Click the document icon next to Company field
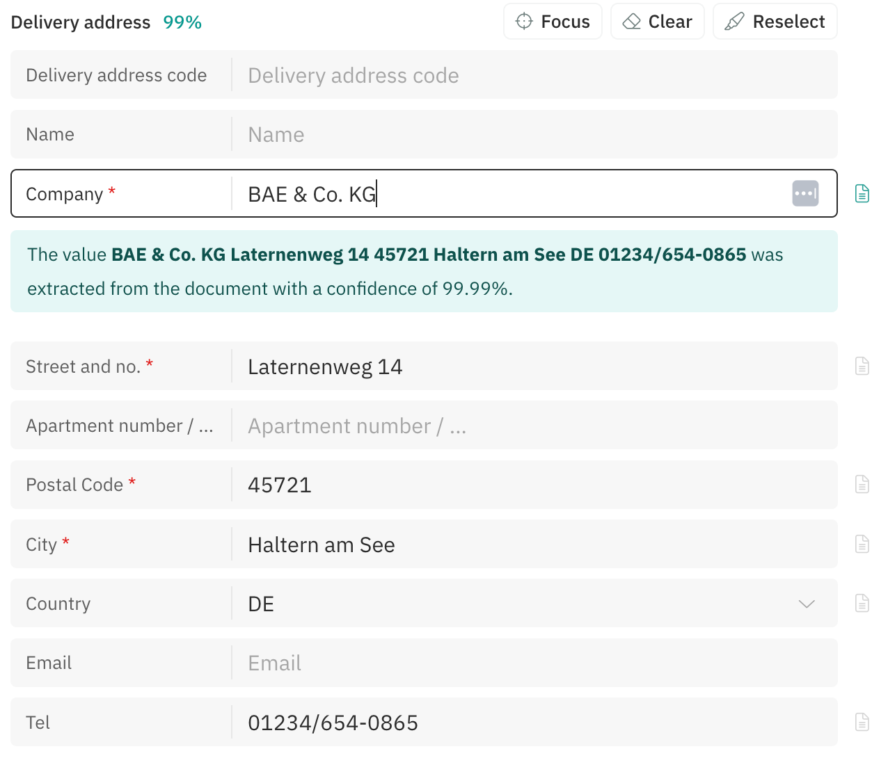The height and width of the screenshot is (758, 888). point(862,193)
